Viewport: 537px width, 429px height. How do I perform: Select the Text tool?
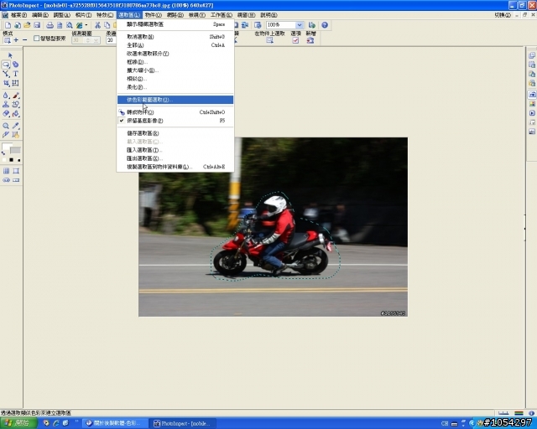pos(15,74)
